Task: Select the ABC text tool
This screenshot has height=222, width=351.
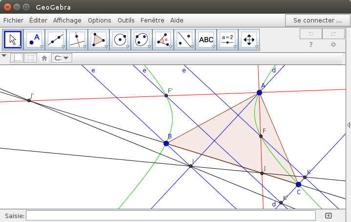Action: click(206, 39)
